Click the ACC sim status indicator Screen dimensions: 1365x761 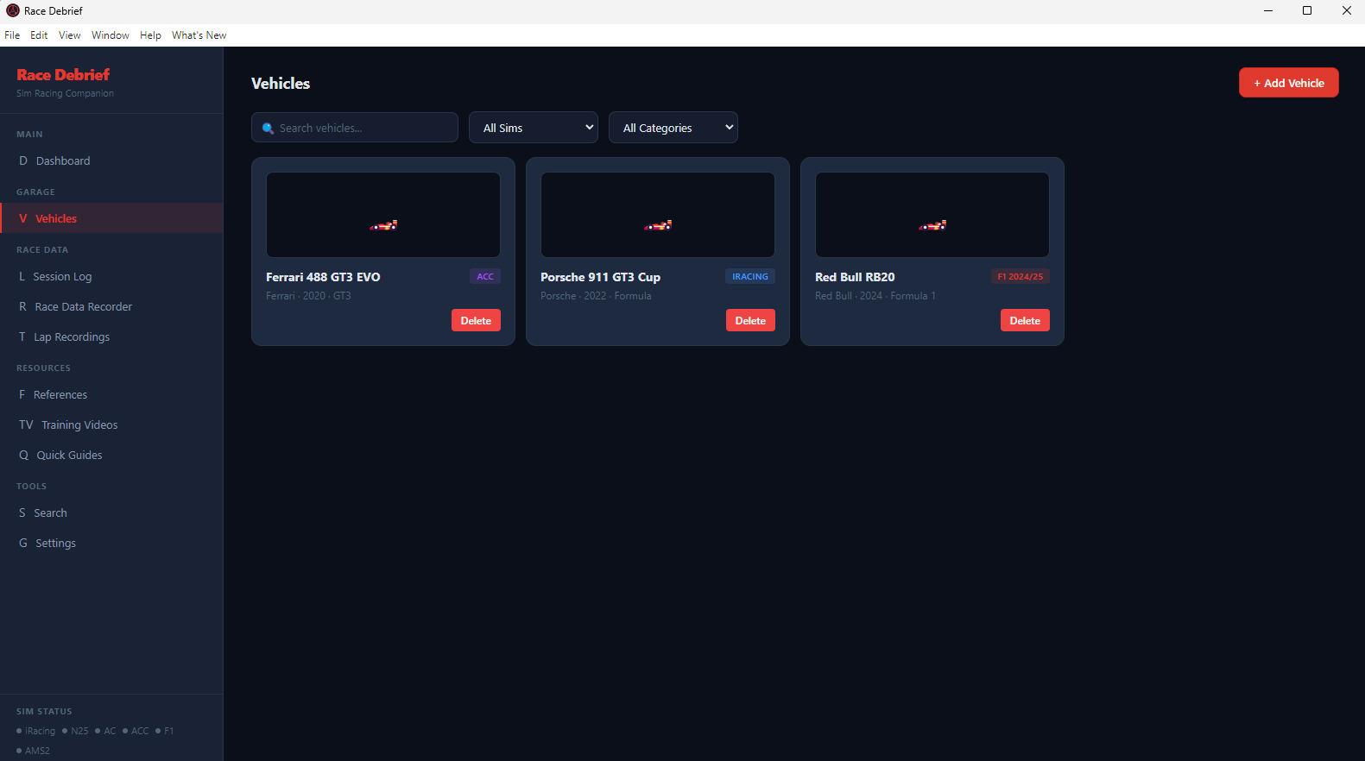coord(136,731)
